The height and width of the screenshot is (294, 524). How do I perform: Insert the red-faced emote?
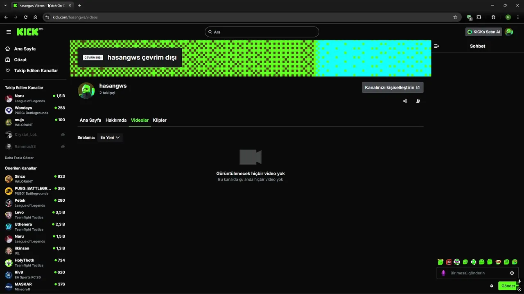click(498, 262)
